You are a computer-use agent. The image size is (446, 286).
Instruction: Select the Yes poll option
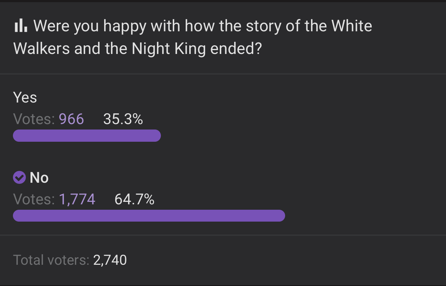(x=25, y=97)
